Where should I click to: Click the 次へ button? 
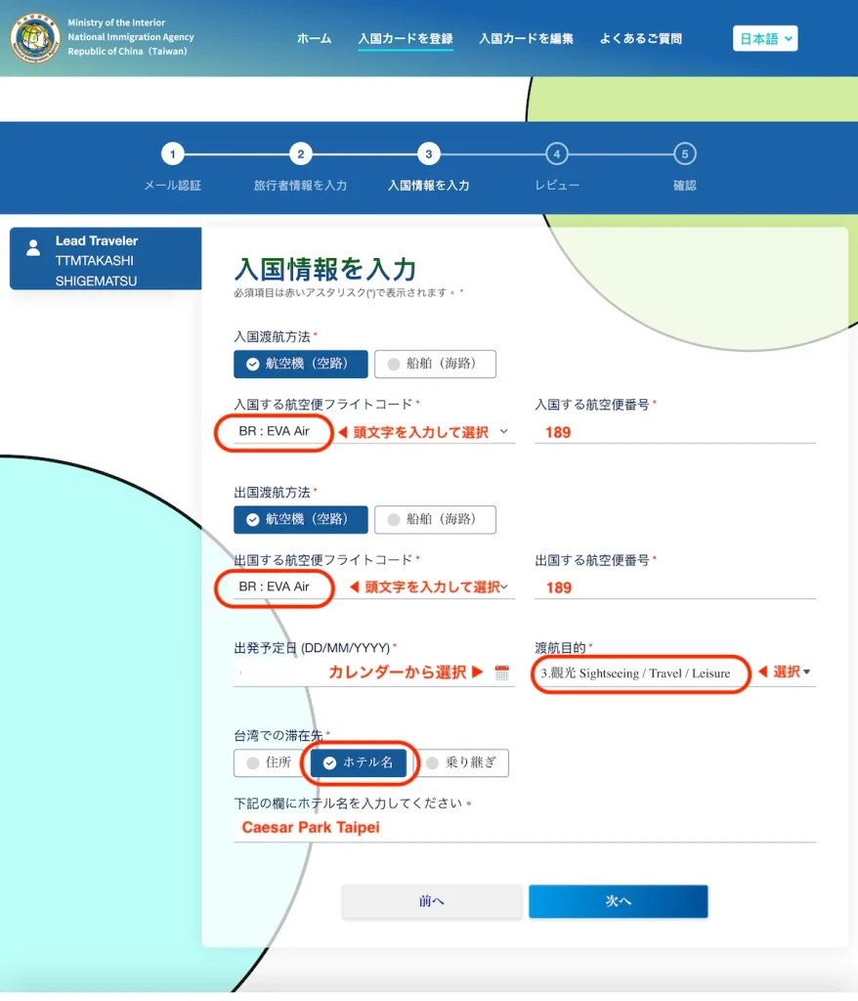[618, 901]
